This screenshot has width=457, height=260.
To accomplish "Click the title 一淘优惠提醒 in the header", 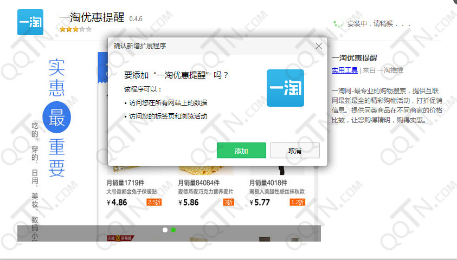I will tap(92, 17).
